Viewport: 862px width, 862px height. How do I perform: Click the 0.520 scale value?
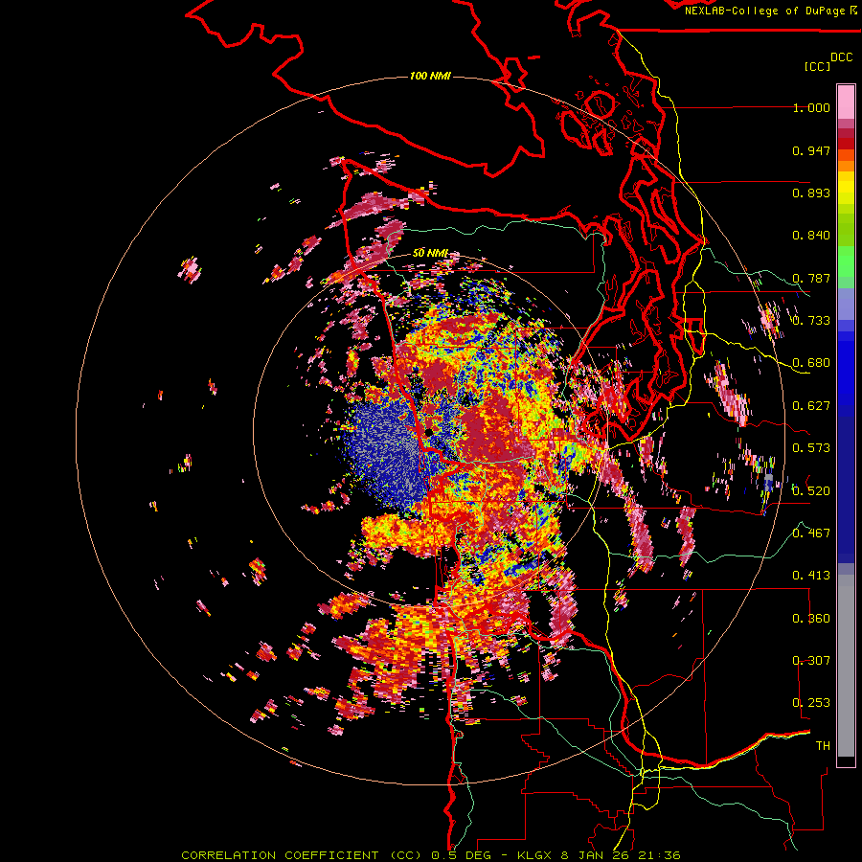(x=811, y=491)
